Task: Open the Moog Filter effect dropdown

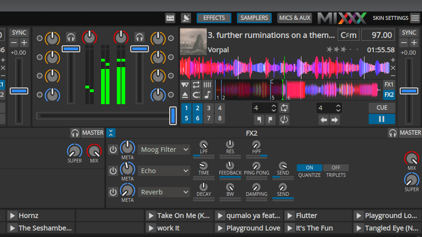Action: click(x=164, y=150)
